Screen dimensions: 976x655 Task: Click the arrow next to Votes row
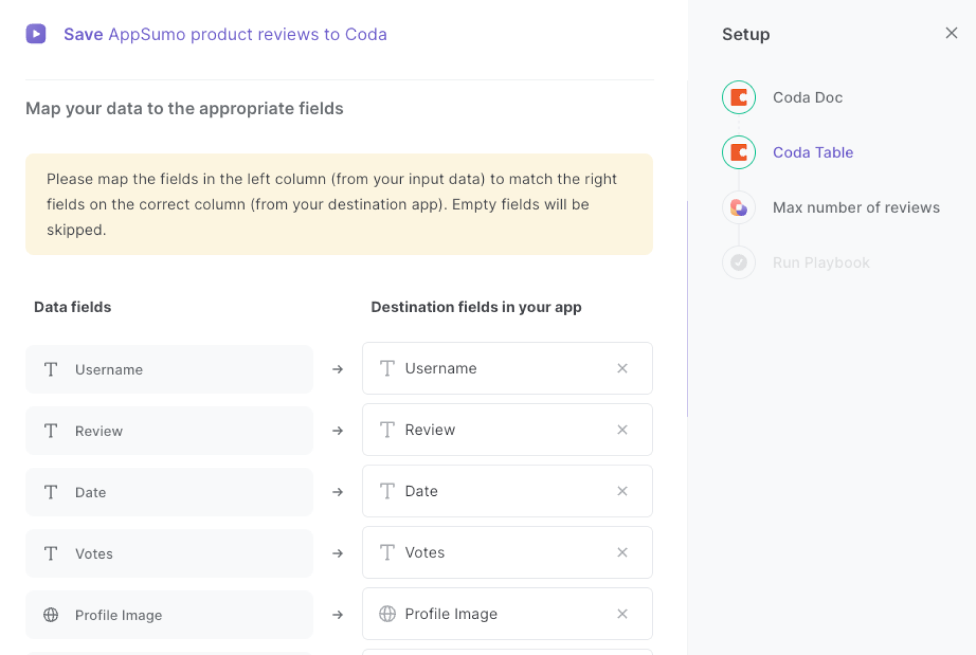337,553
